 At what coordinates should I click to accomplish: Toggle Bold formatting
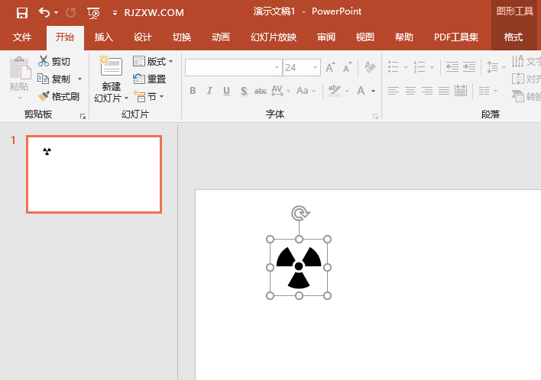[x=193, y=91]
